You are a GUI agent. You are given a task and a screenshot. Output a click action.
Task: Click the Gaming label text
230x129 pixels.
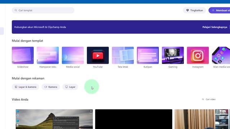[x=173, y=67]
